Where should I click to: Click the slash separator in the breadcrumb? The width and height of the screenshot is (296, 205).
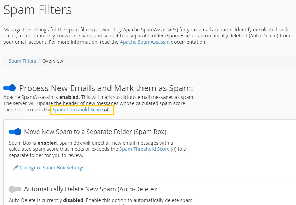39,61
